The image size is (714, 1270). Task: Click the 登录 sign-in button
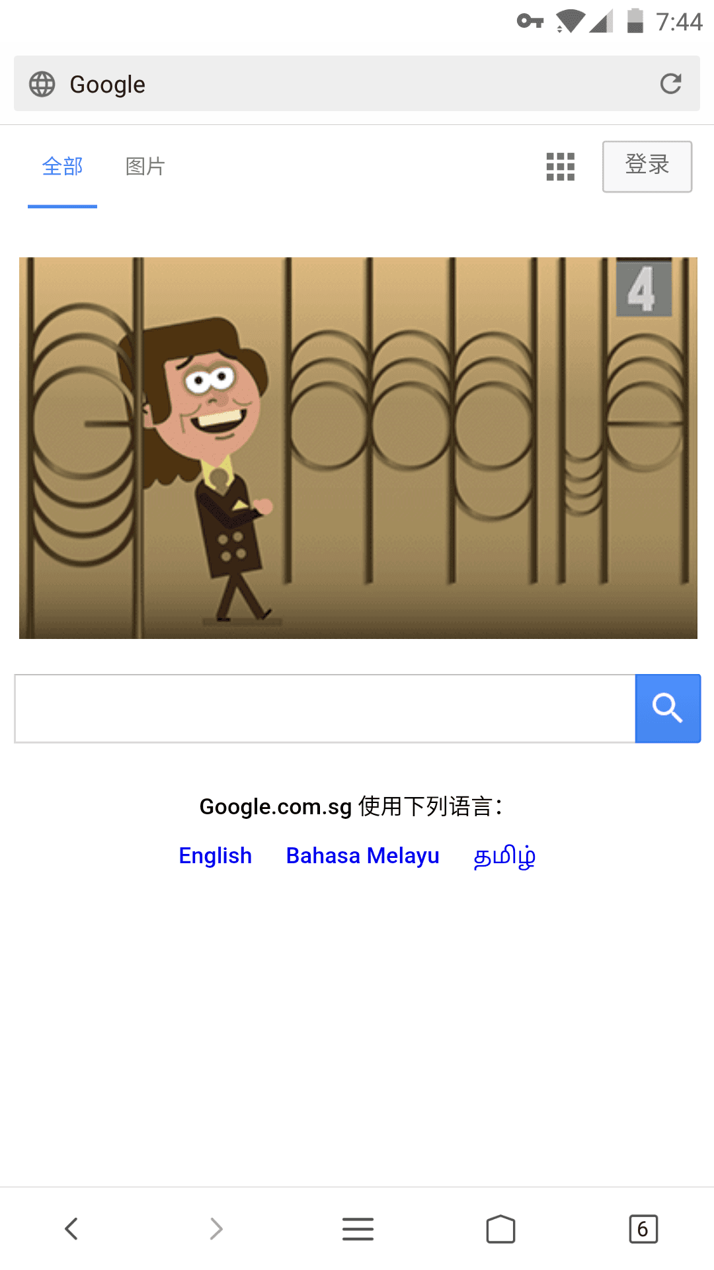pyautogui.click(x=647, y=167)
